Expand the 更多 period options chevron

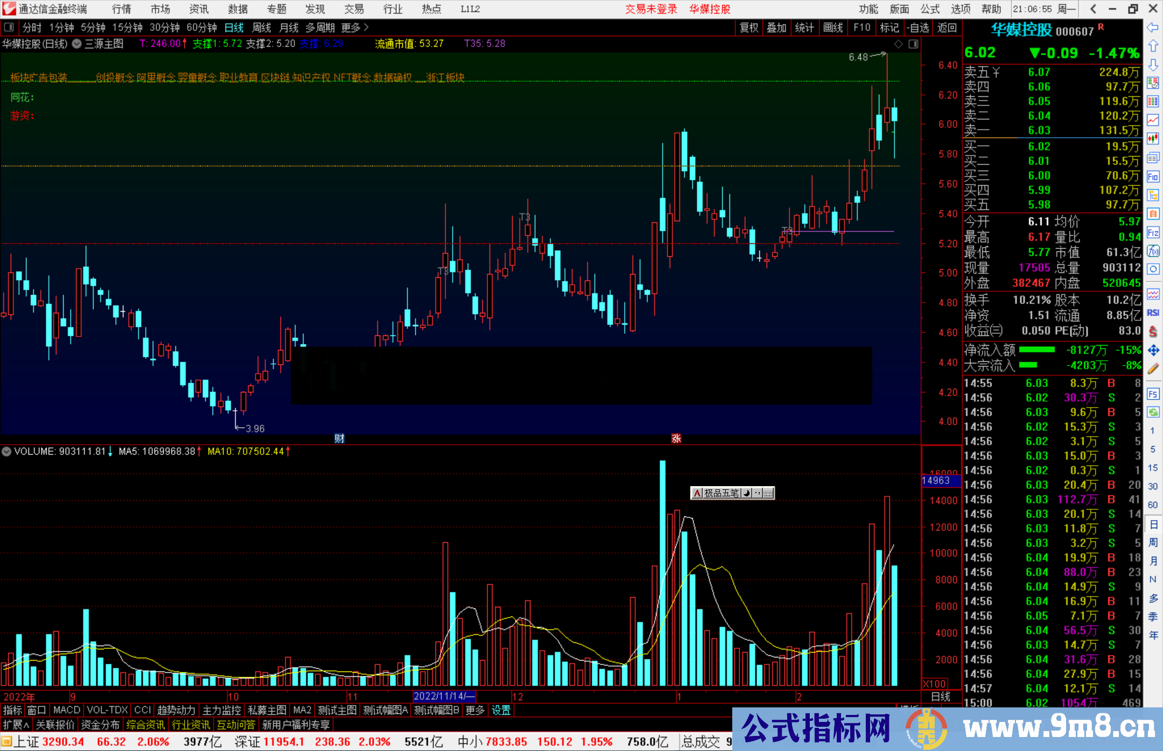[x=366, y=27]
